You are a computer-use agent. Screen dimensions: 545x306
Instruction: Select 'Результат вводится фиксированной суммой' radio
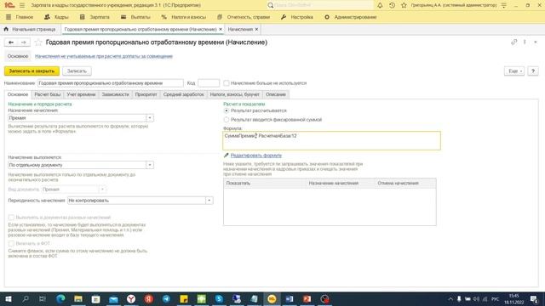point(227,120)
